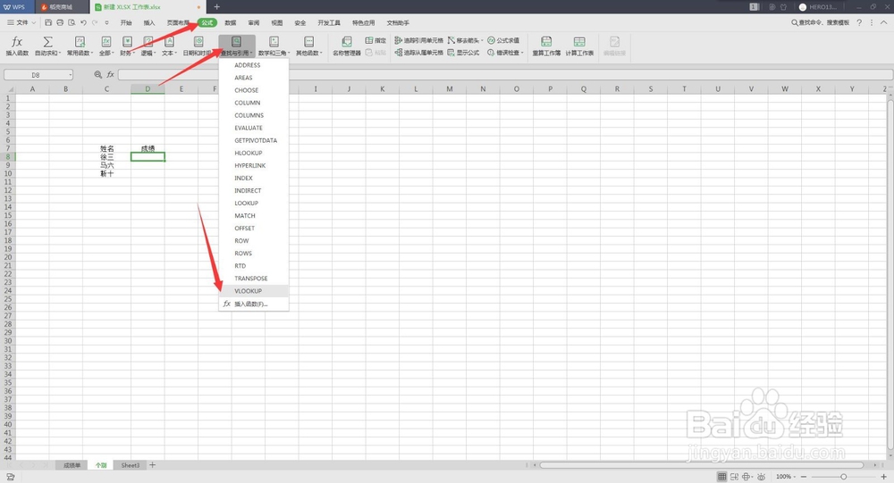Select INDEX from the function list
This screenshot has height=483, width=894.
[x=254, y=179]
